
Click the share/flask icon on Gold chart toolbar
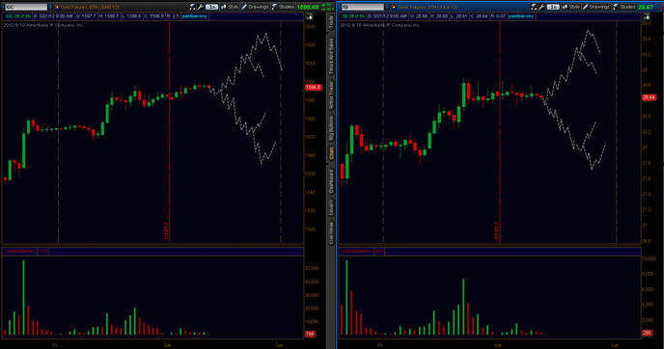tap(192, 7)
